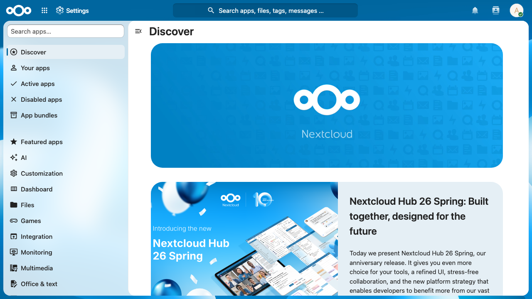
Task: Click the Multimedia image icon
Action: coord(14,268)
